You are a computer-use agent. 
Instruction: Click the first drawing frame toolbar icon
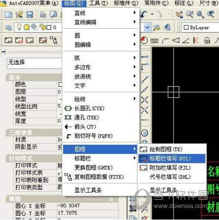(x=9, y=40)
